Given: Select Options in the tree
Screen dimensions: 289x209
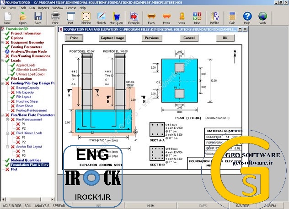Looking at the screenshot, I should point(17,38).
